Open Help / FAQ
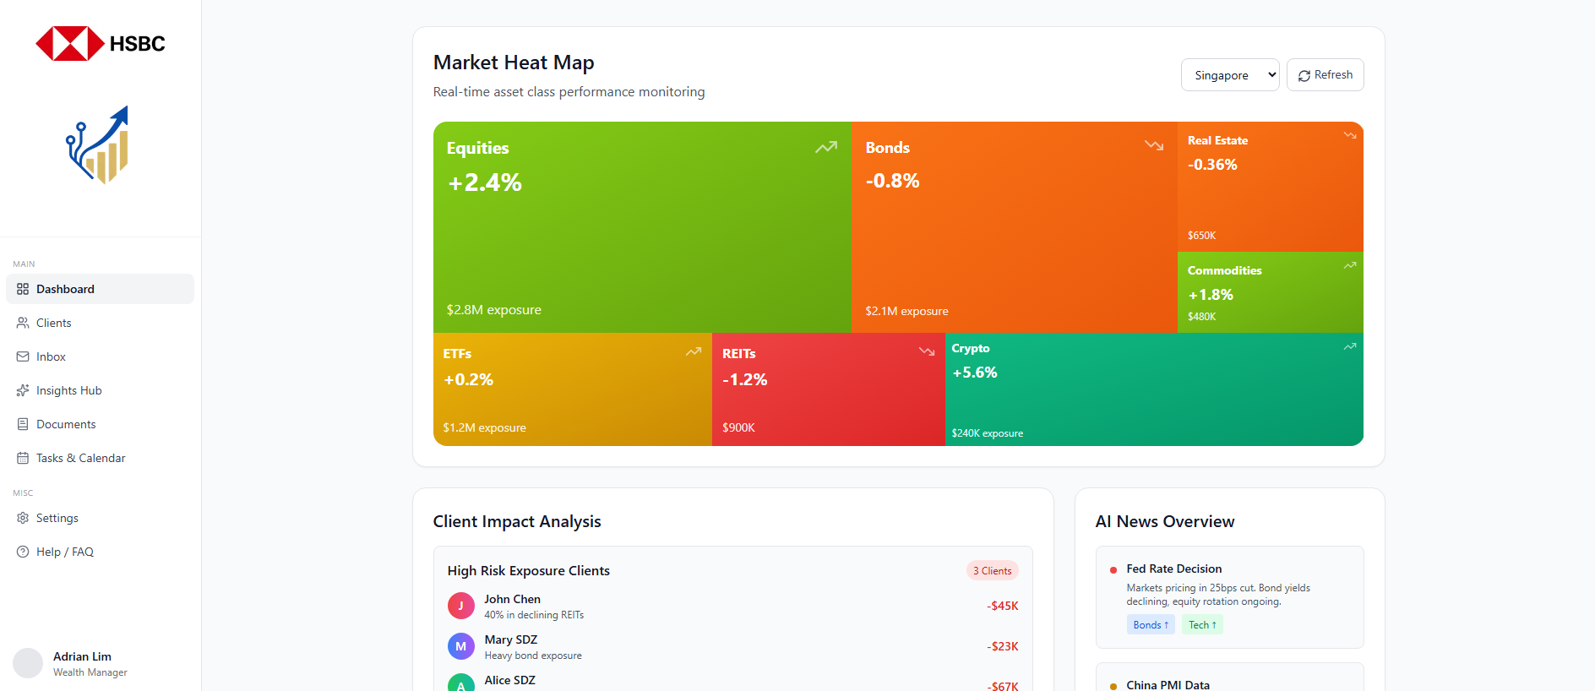Screen dimensions: 1595x691 [100, 552]
